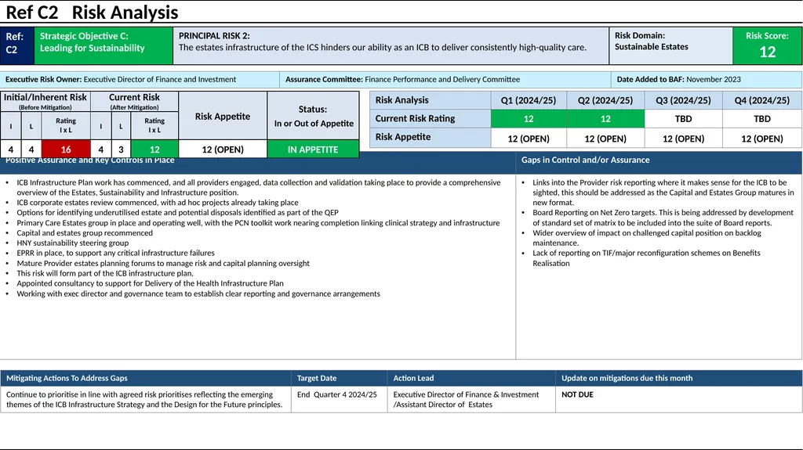Click the Q3 'TBD' rating cell
Viewport: 803px width, 450px height.
click(683, 119)
